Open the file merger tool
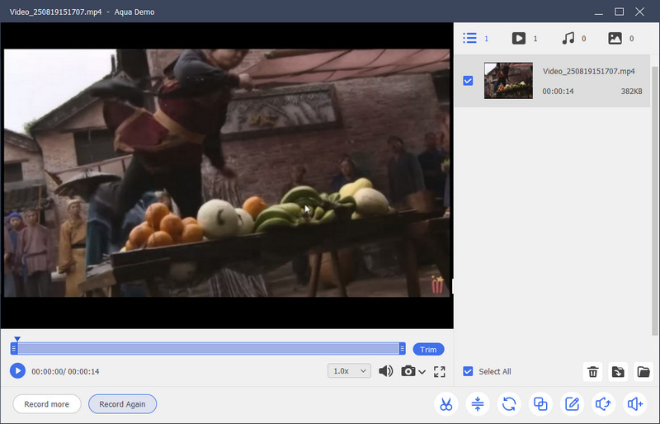 tap(540, 404)
